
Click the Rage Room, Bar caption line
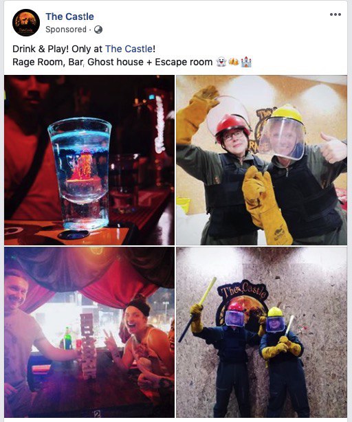click(132, 62)
